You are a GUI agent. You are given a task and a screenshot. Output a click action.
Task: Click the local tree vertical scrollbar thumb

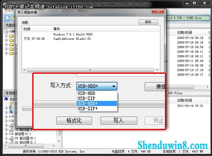(59, 132)
